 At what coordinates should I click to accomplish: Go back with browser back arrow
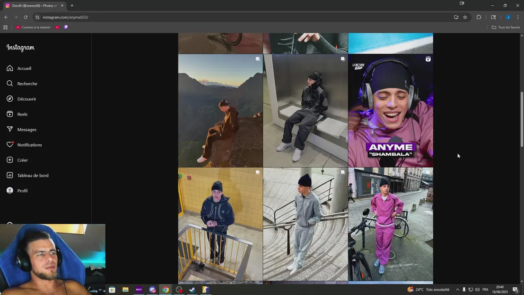tap(6, 17)
